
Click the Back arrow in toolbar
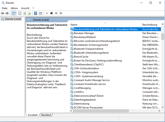coord(2,13)
